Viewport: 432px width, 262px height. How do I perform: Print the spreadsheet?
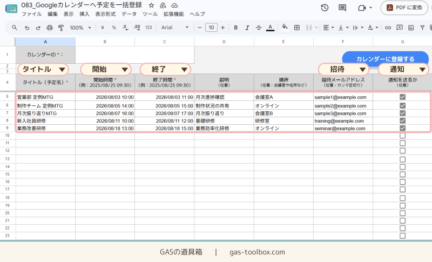[50, 28]
